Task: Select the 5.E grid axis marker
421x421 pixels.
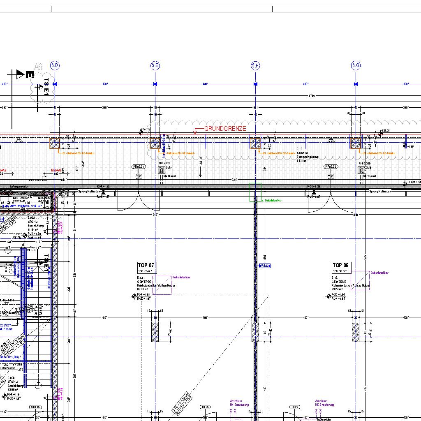Action: (155, 65)
